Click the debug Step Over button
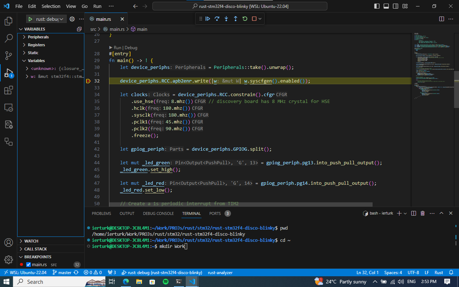459x287 pixels. (x=217, y=19)
